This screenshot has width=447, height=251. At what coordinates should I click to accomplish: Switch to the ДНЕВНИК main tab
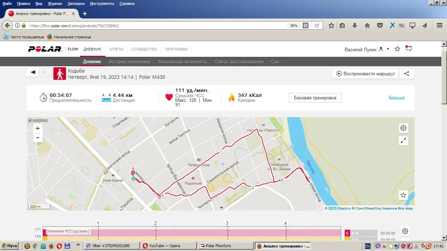(x=92, y=49)
